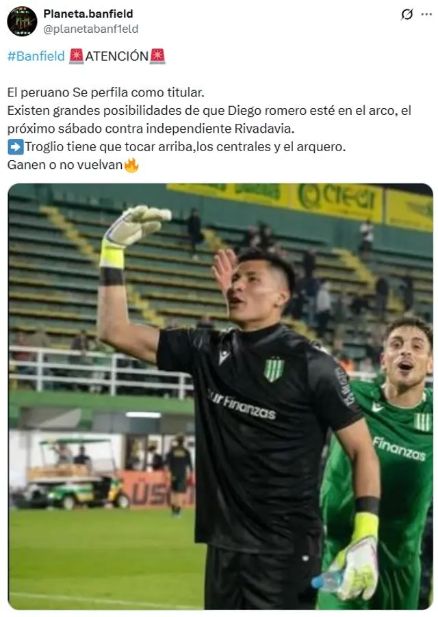Click the Planeta.banfield display name
Image resolution: width=438 pixels, height=617 pixels.
point(88,14)
